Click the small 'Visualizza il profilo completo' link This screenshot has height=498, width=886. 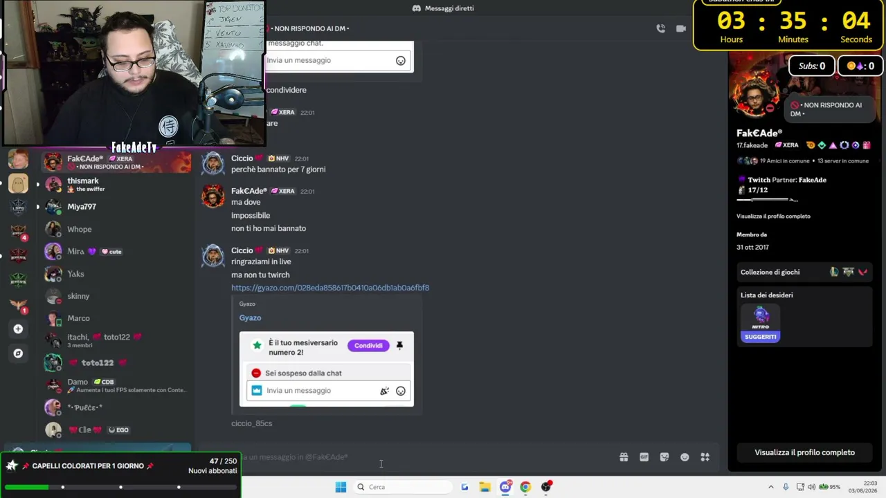(773, 216)
